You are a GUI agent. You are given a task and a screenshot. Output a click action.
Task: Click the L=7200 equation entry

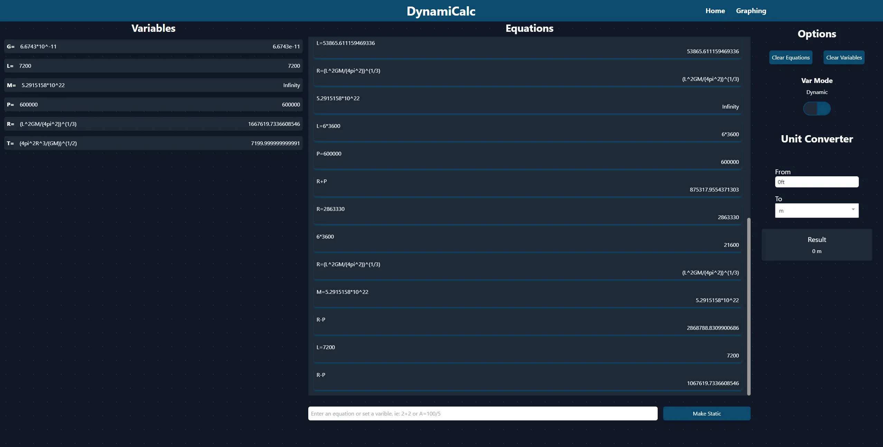[x=527, y=351]
